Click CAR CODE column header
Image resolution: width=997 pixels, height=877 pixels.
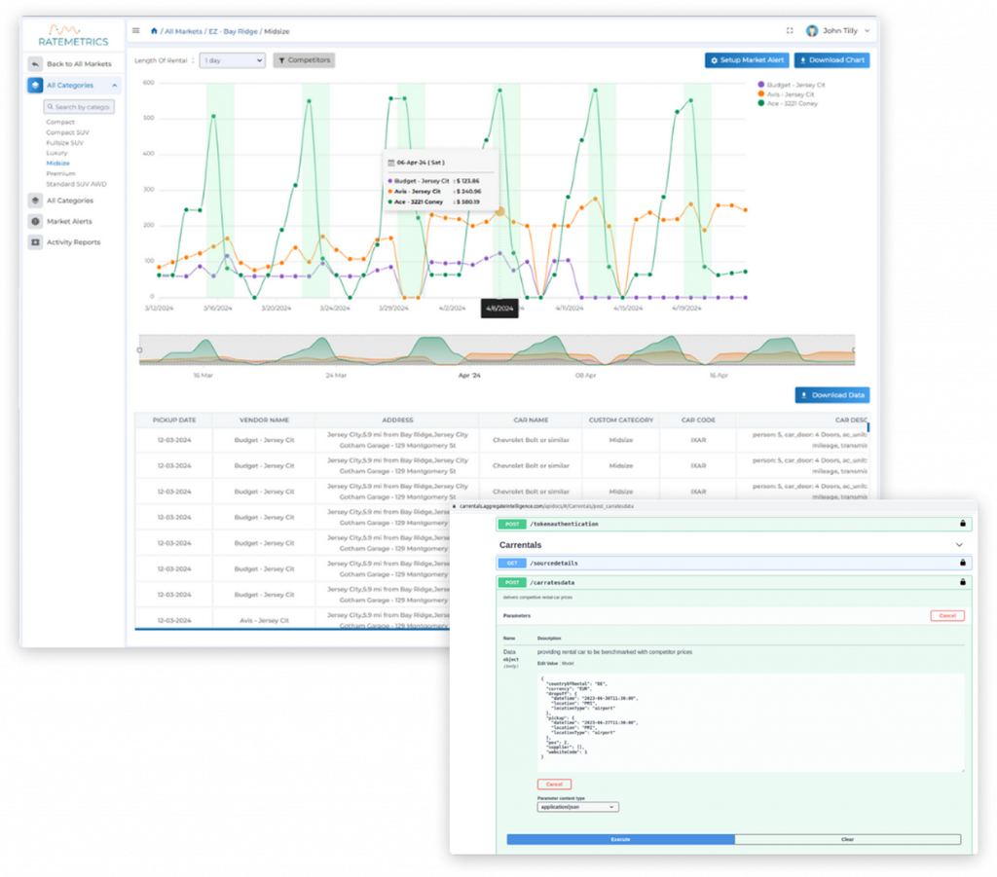pyautogui.click(x=698, y=420)
